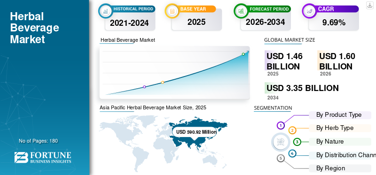Click the numbered circle 4 segmentation marker

pos(292,153)
